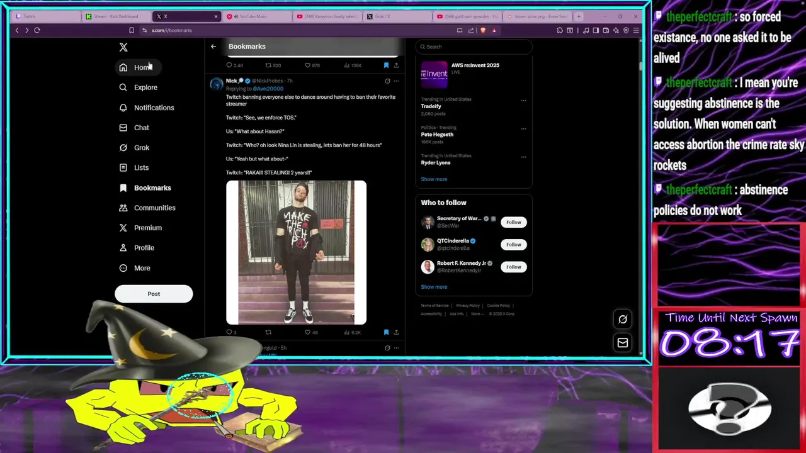Open the floating Messages envelope button
The height and width of the screenshot is (453, 806).
pos(623,343)
